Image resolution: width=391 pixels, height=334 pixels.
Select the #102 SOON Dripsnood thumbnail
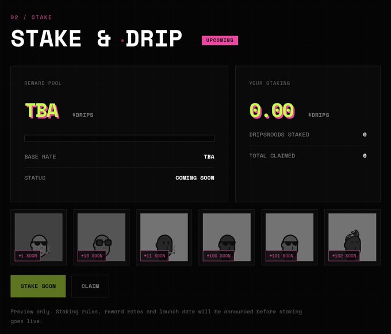(352, 237)
